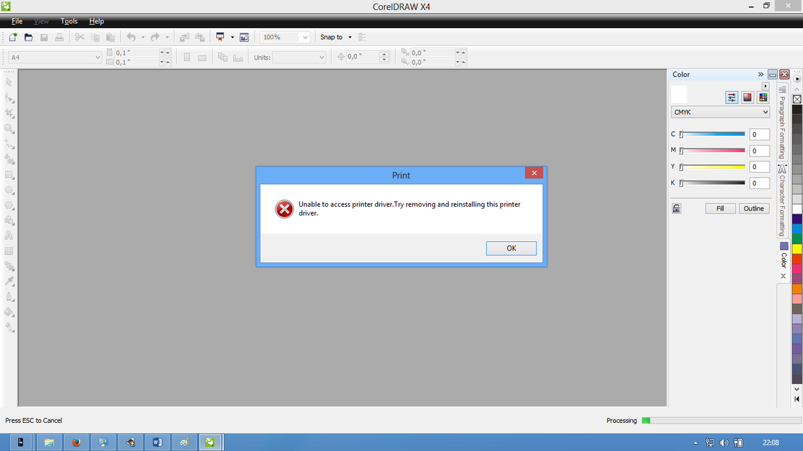Click the Import icon

pos(184,38)
